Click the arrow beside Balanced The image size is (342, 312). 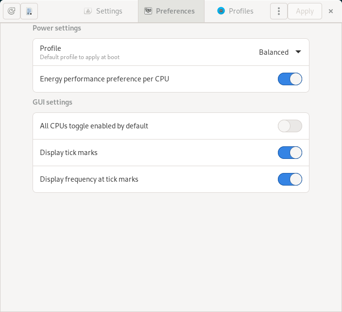(298, 52)
